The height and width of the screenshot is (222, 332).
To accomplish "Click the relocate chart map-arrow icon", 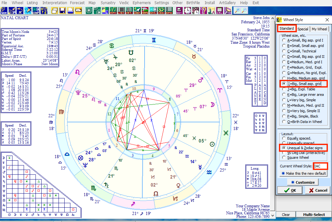I will (28, 11).
